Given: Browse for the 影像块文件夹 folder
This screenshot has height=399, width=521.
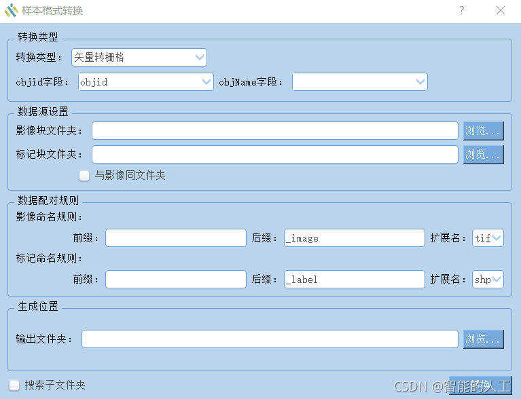Looking at the screenshot, I should tap(484, 131).
